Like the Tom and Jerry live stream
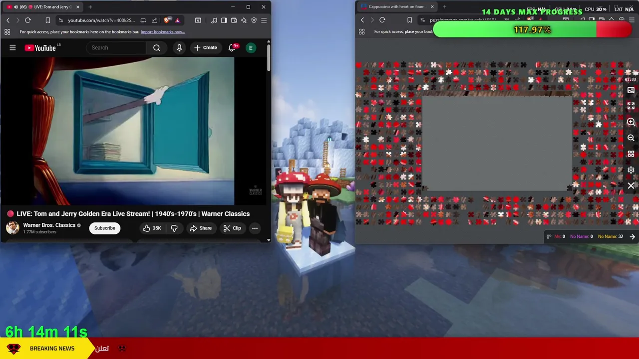The width and height of the screenshot is (639, 359). (152, 228)
